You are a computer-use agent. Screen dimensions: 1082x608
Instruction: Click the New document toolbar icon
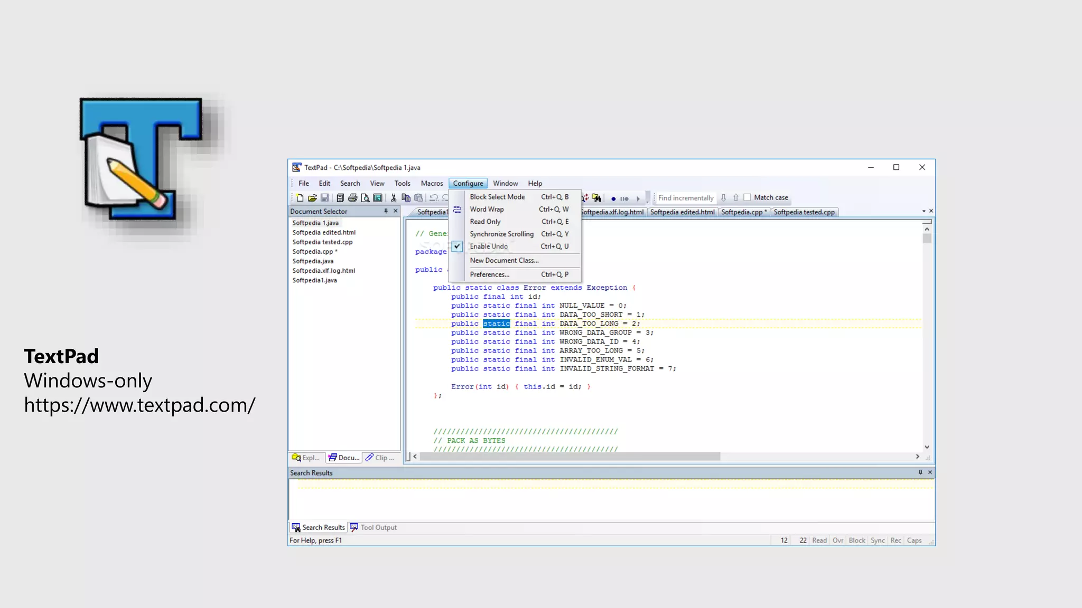point(300,198)
